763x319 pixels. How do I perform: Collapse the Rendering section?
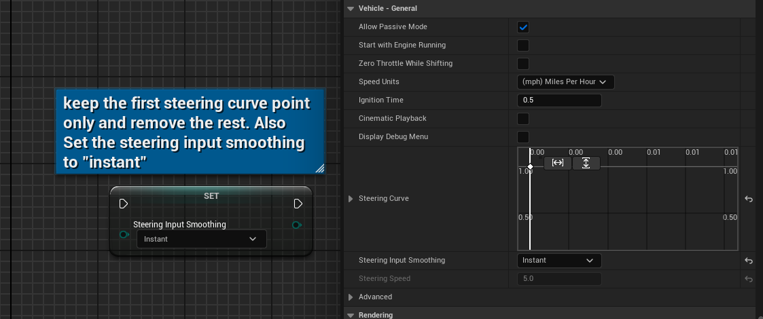(x=351, y=315)
